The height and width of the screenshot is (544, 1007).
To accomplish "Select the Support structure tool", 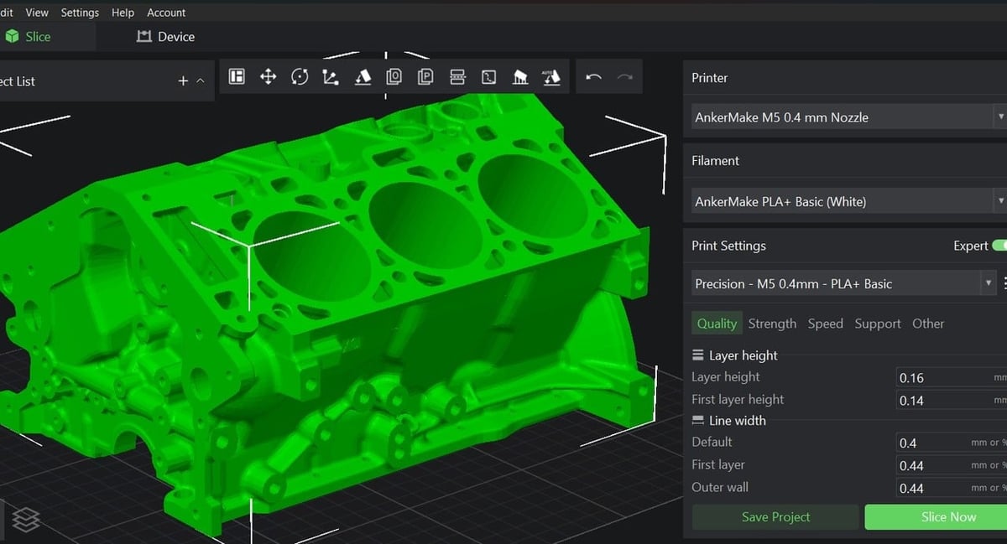I will click(x=520, y=76).
